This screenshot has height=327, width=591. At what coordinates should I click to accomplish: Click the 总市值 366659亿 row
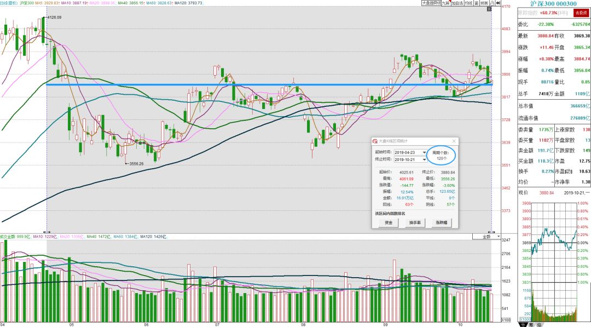(x=554, y=106)
